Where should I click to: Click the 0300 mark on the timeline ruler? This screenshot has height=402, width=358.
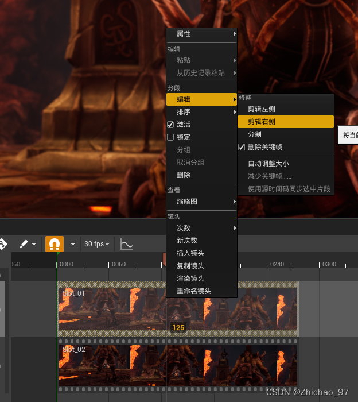329,264
